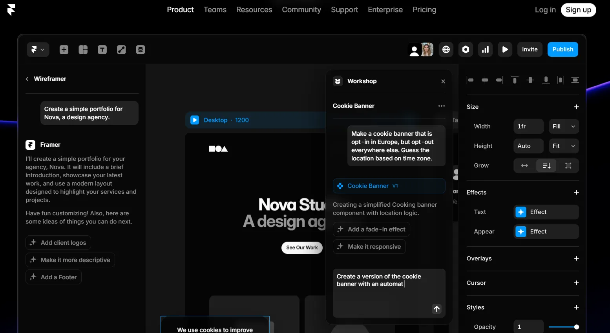Go back from the Wireframer panel
610x333 pixels.
[27, 79]
